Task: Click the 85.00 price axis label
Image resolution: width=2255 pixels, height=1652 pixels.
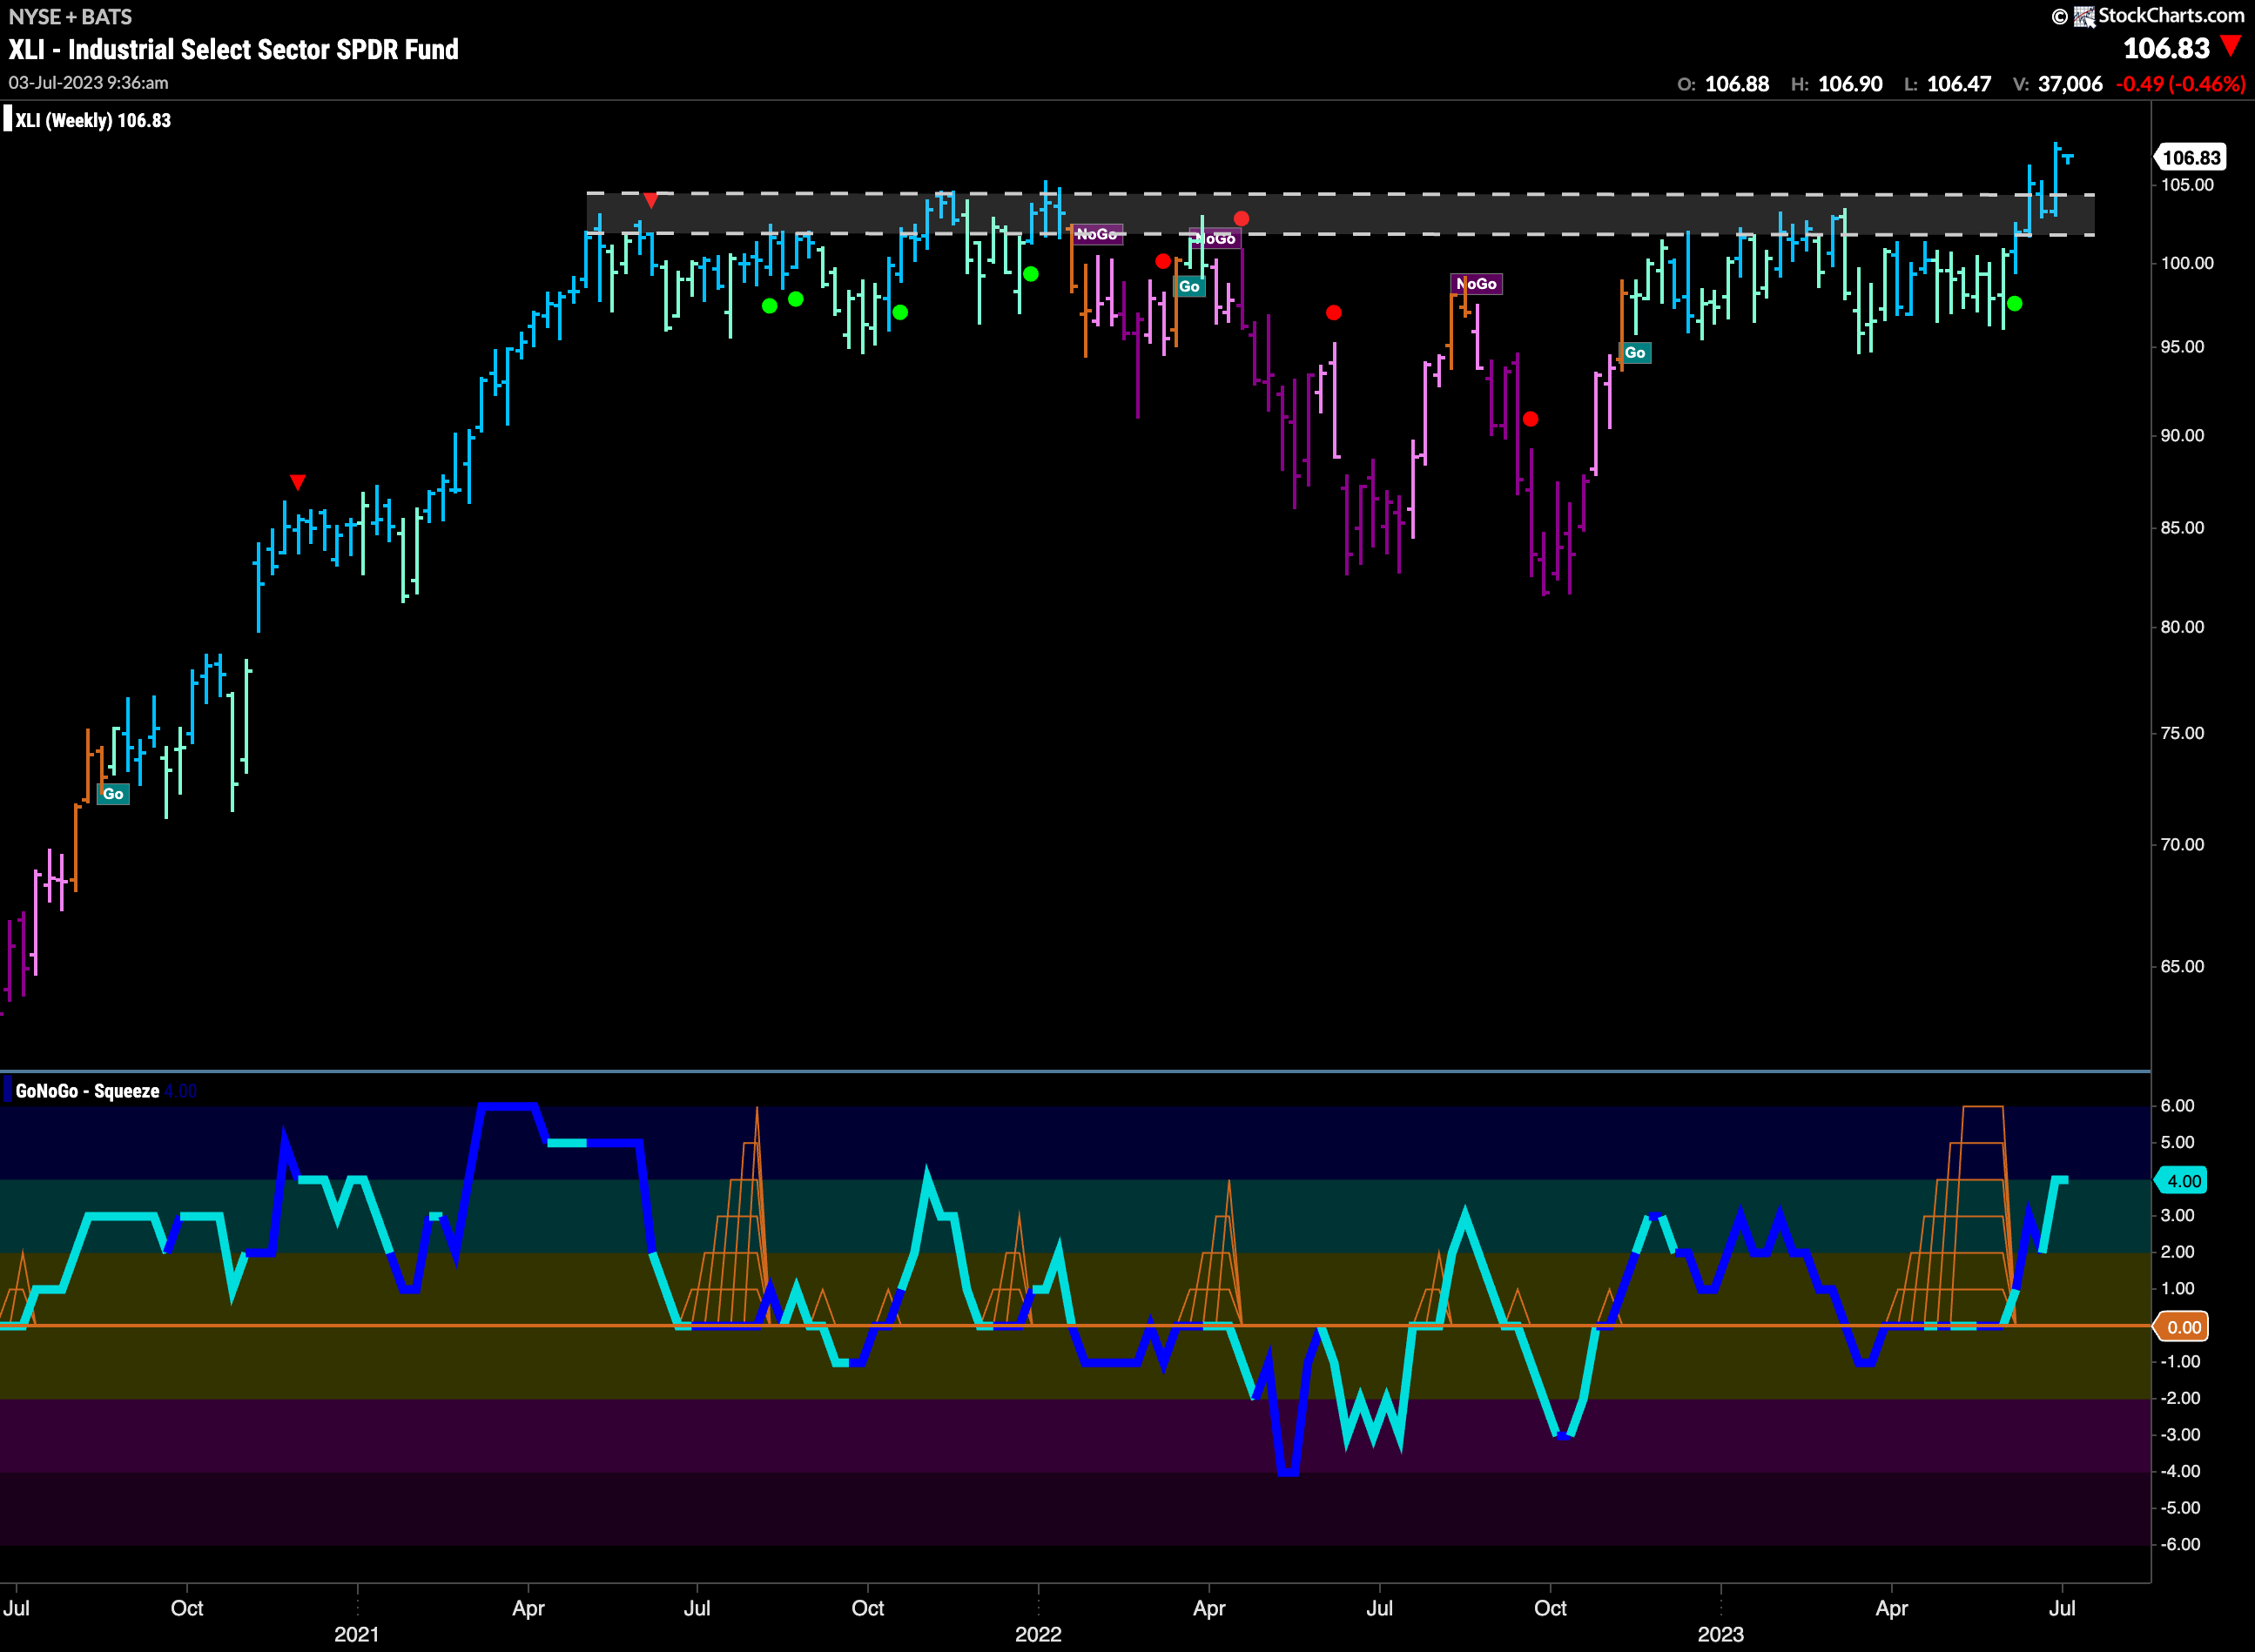Action: tap(2182, 528)
